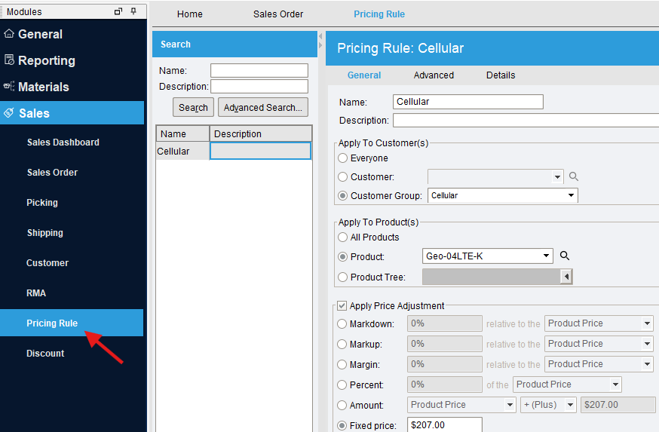The image size is (659, 432).
Task: Choose the Fixed price radio option
Action: (342, 426)
